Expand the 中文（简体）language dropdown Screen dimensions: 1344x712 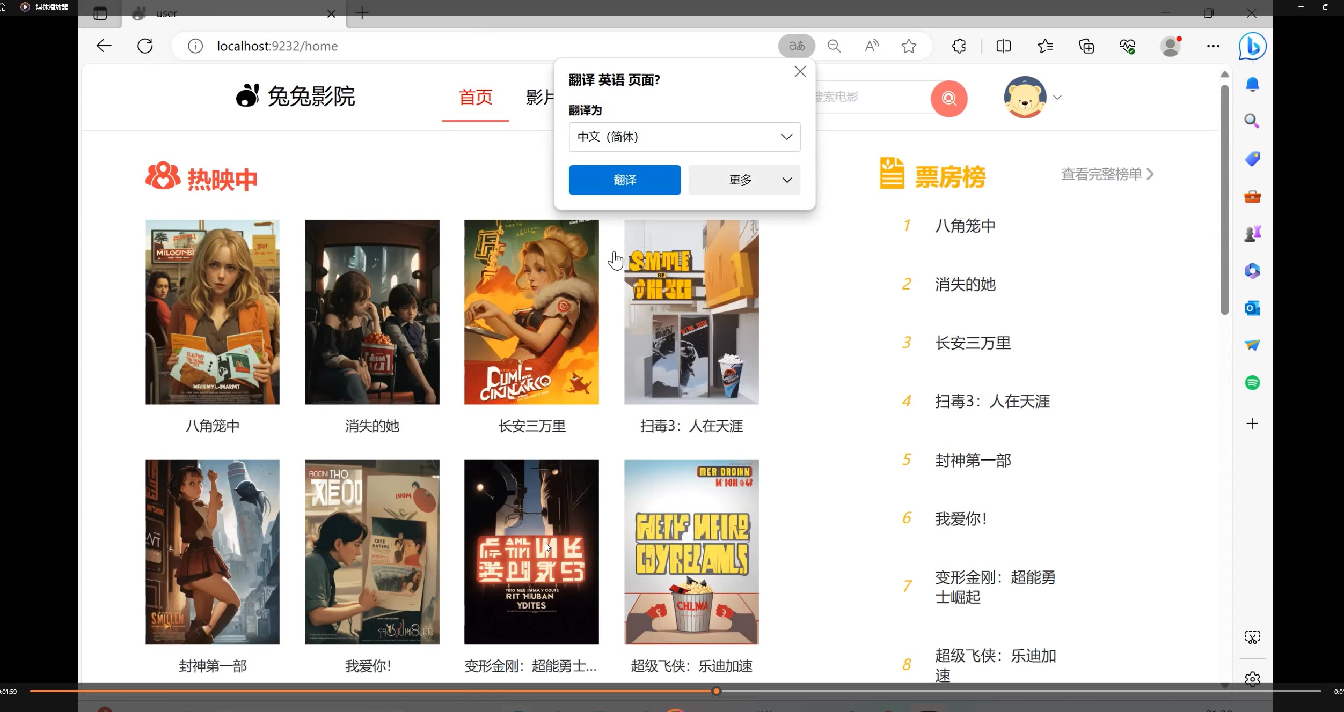[684, 137]
